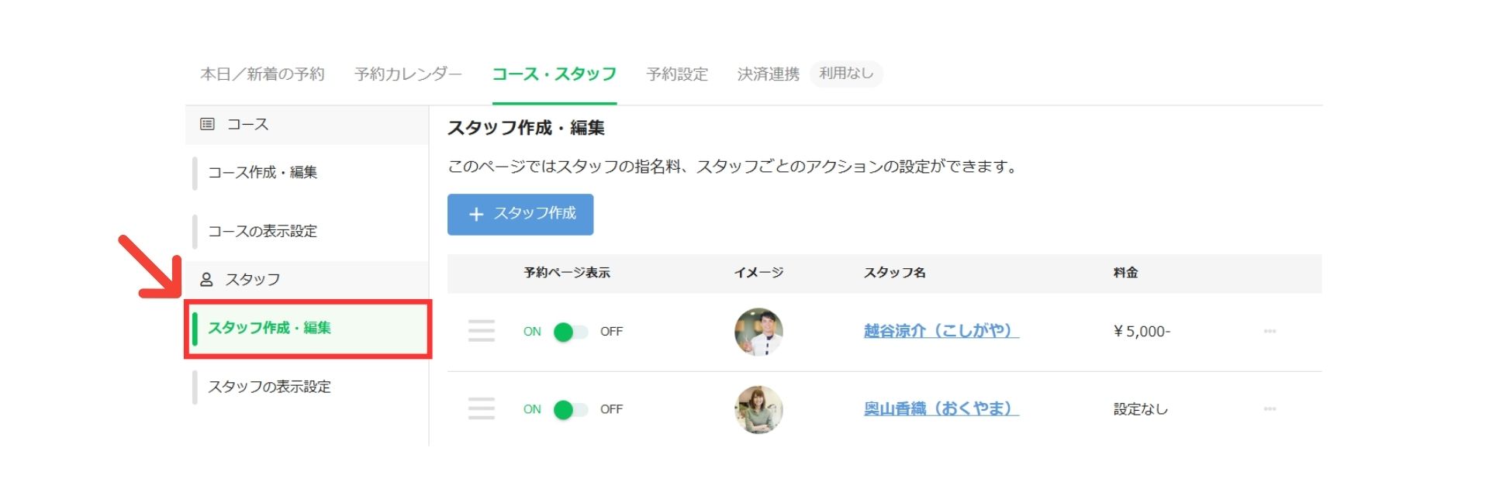This screenshot has width=1489, height=496.
Task: Click the スタッフ person icon in sidebar
Action: click(x=206, y=279)
